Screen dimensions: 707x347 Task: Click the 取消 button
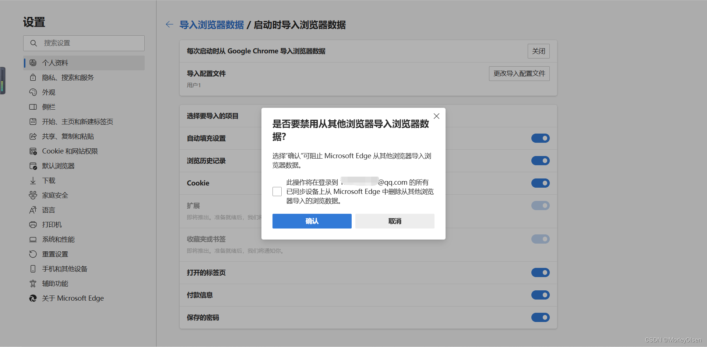[x=395, y=221]
